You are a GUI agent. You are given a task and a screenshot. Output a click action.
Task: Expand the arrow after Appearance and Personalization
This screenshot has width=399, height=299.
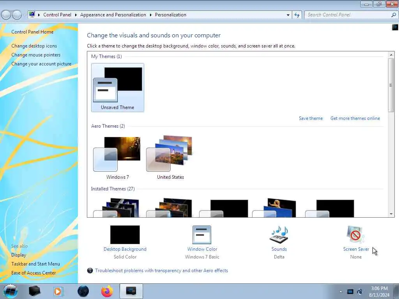pos(151,15)
